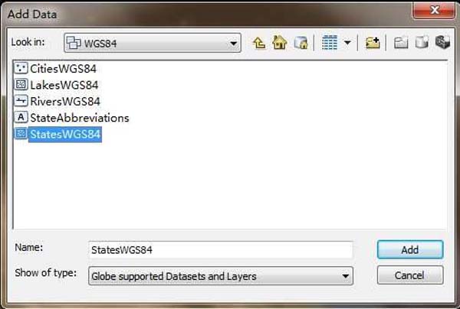The height and width of the screenshot is (309, 460).
Task: Expand the Look in WGS84 dropdown
Action: coord(234,44)
